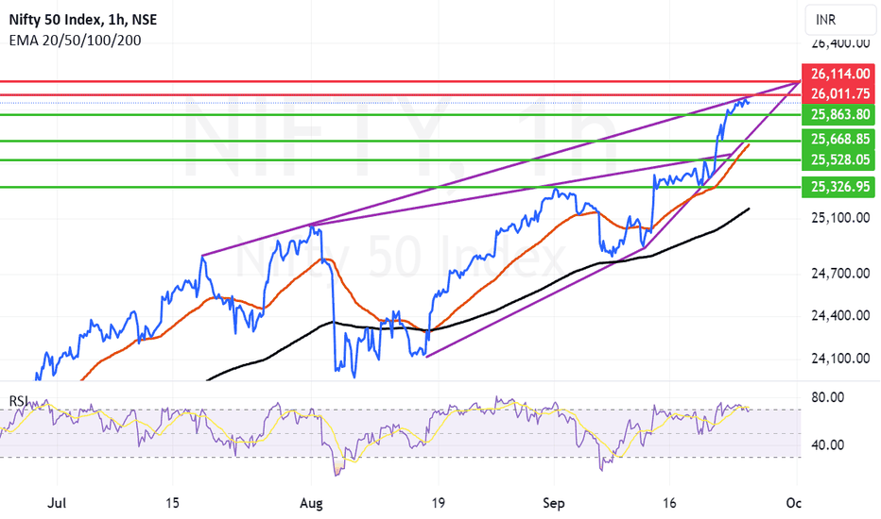Click the Sep date label

[553, 503]
